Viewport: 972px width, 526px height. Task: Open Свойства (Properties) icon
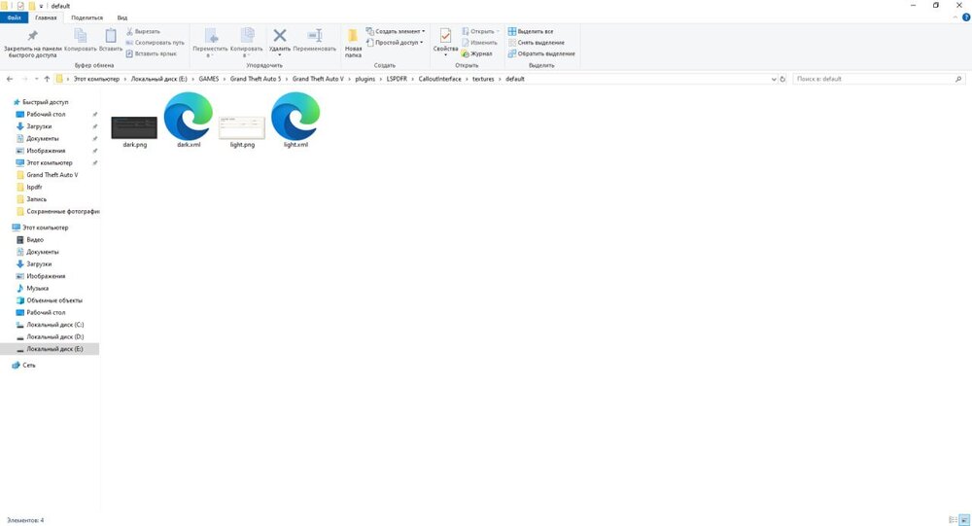tap(445, 36)
